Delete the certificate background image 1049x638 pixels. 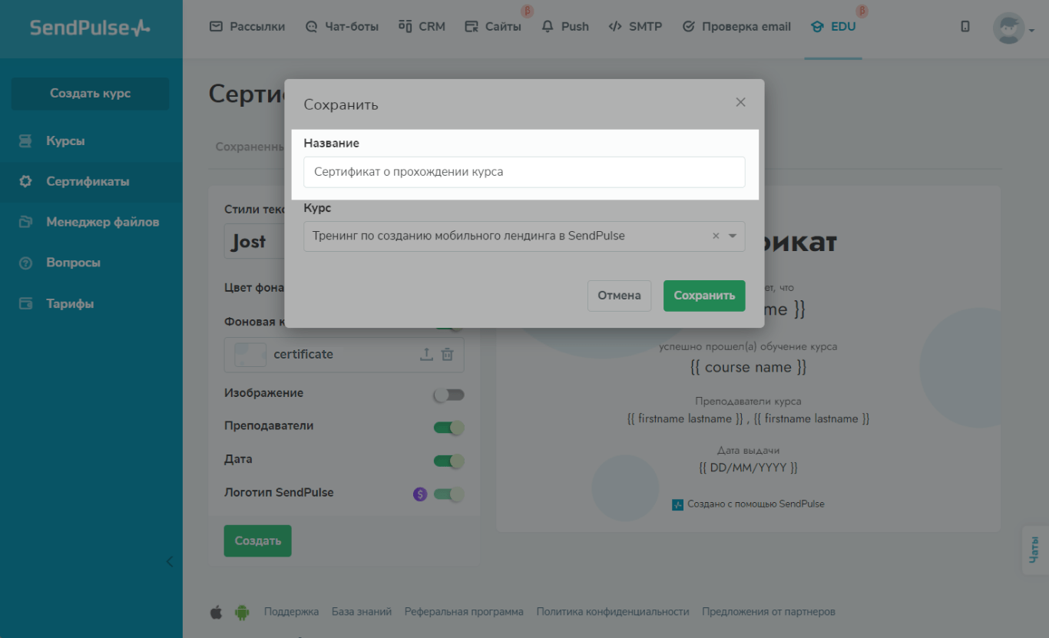pyautogui.click(x=447, y=354)
